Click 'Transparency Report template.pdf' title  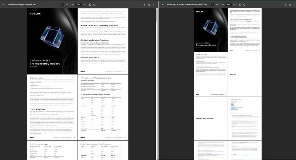point(21,4)
